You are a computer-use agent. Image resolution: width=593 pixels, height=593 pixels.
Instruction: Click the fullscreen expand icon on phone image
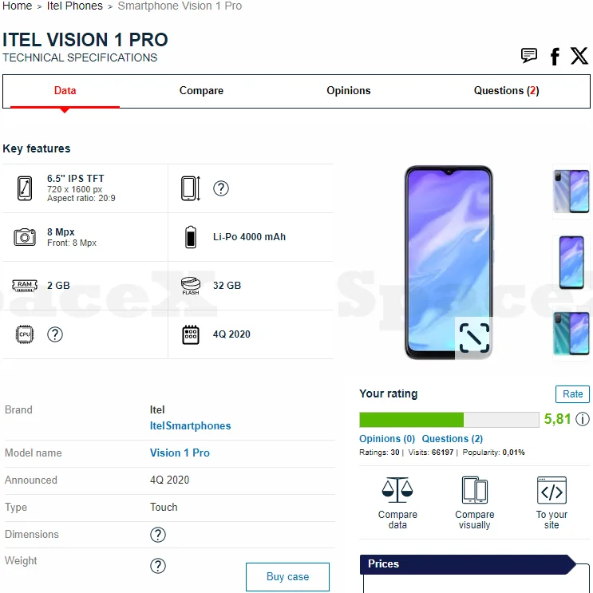click(474, 338)
